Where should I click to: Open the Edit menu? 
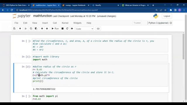pos(25,23)
